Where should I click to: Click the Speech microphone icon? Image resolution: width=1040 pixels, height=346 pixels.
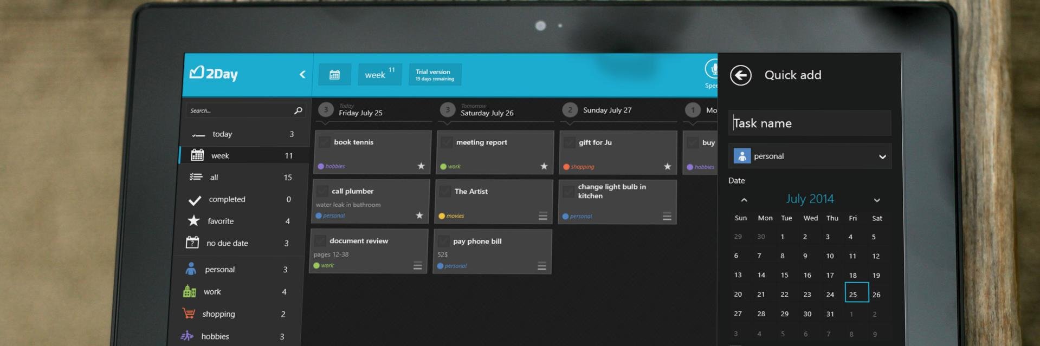(x=712, y=69)
